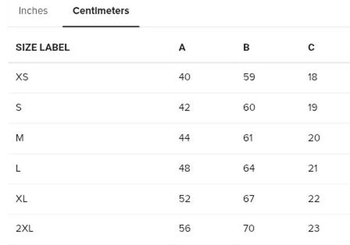Click the XS row A value 40
350x245 pixels.
pyautogui.click(x=185, y=77)
